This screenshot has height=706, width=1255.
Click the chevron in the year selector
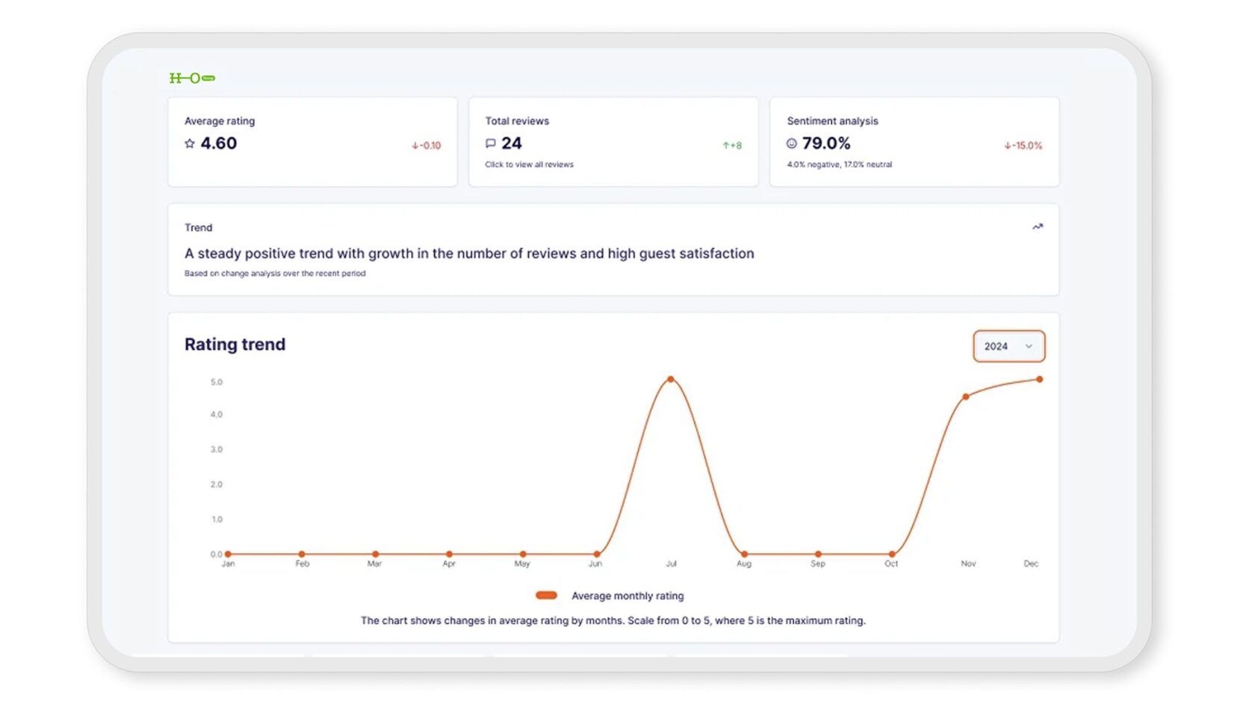pyautogui.click(x=1029, y=346)
